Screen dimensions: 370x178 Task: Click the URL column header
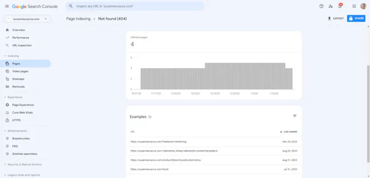[x=133, y=132]
